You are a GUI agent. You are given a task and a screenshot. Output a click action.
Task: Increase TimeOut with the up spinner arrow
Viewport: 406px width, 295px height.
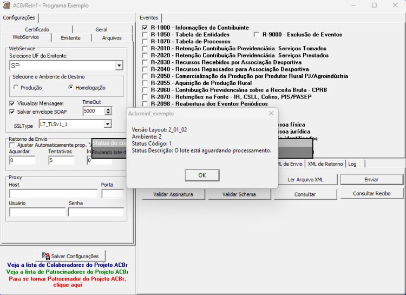coord(108,109)
